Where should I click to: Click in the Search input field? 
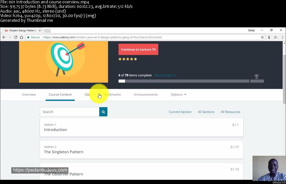coord(70,112)
